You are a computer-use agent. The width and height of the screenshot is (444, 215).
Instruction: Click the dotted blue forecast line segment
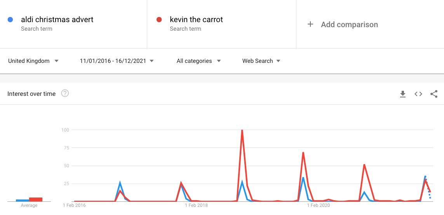428,188
